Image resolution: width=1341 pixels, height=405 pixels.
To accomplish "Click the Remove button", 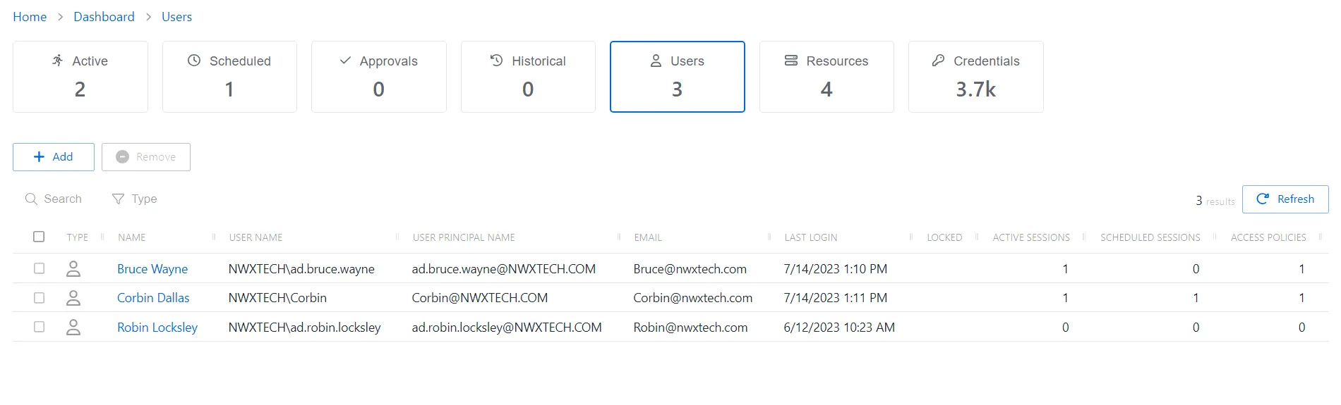I will tap(146, 157).
